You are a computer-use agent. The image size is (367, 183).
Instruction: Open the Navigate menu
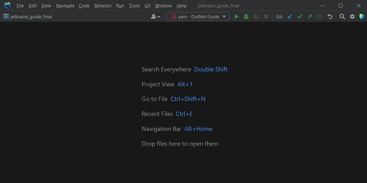point(65,5)
